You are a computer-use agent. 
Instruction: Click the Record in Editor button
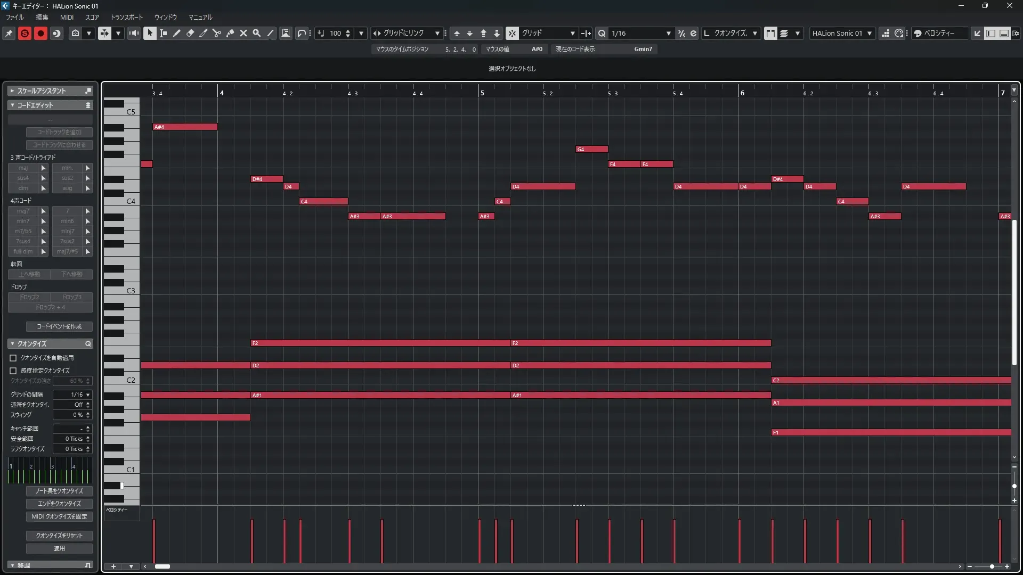[40, 33]
